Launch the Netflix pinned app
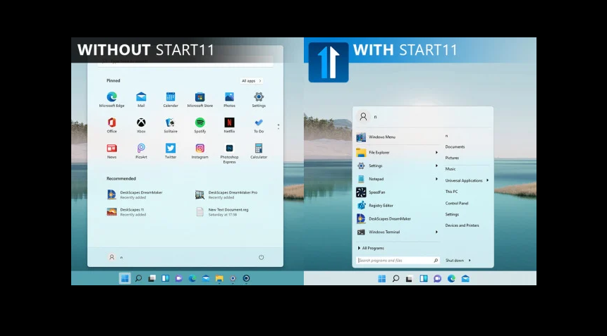Viewport: 607px width, 336px height. (x=229, y=123)
